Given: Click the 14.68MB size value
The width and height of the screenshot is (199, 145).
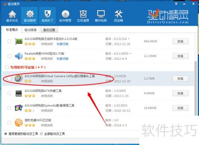Looking at the screenshot, I should [x=150, y=108].
